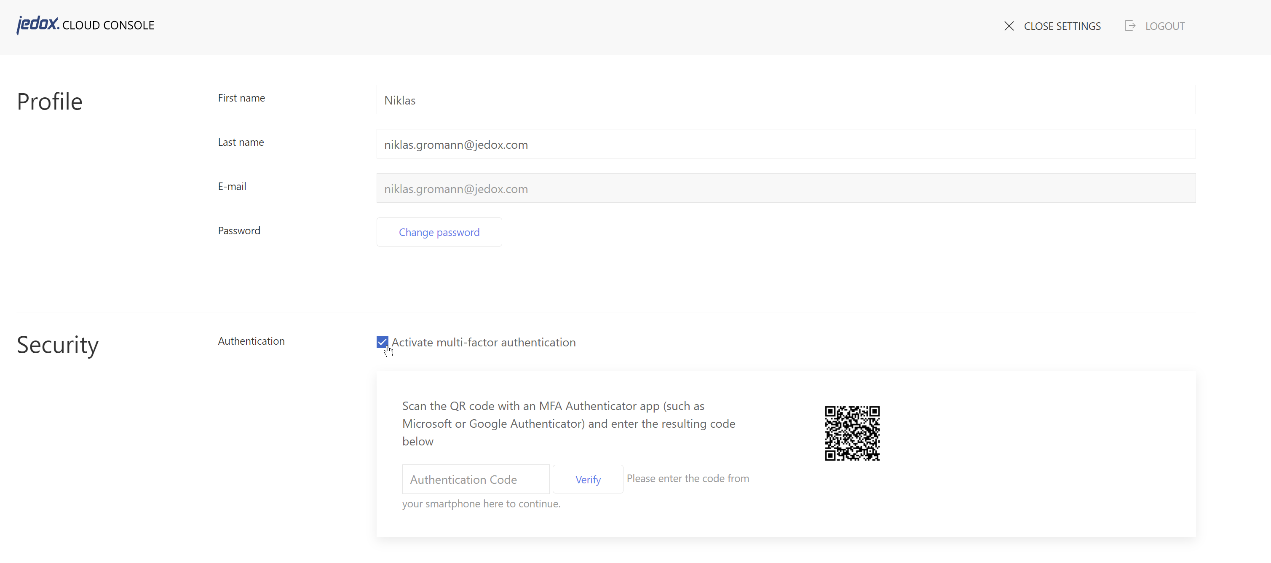The image size is (1271, 563).
Task: Click the 'Password' label
Action: (239, 231)
